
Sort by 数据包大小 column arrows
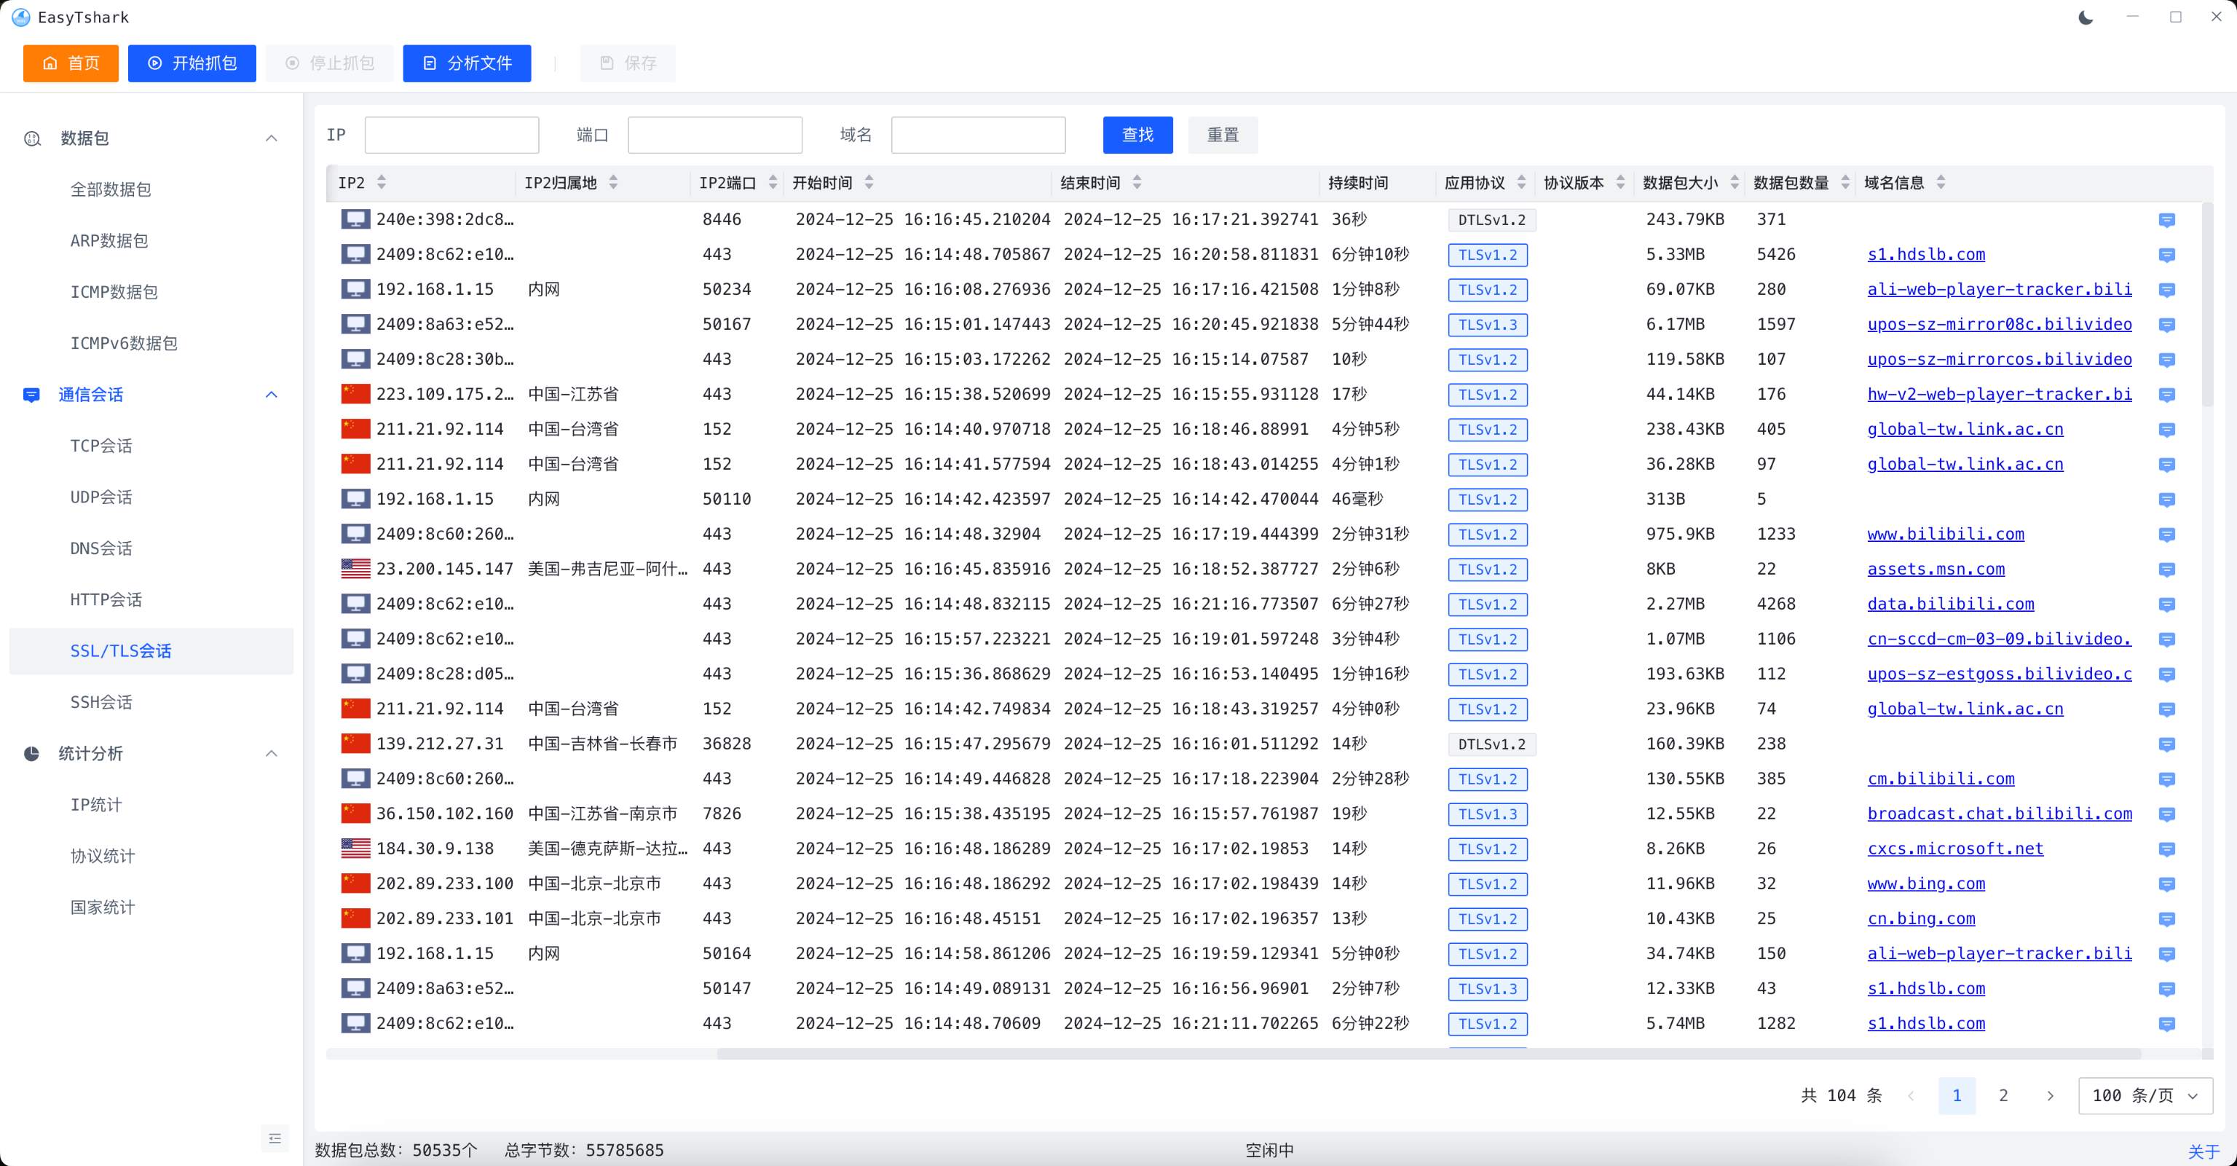click(x=1735, y=182)
